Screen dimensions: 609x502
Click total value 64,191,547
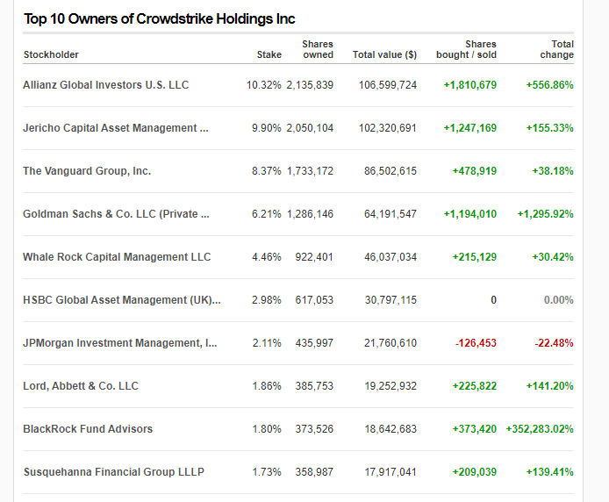click(390, 214)
